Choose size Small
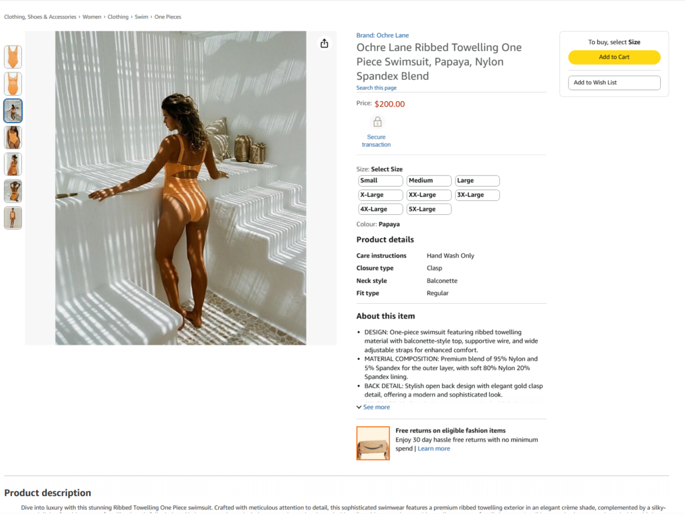This screenshot has width=685, height=514. pyautogui.click(x=381, y=181)
